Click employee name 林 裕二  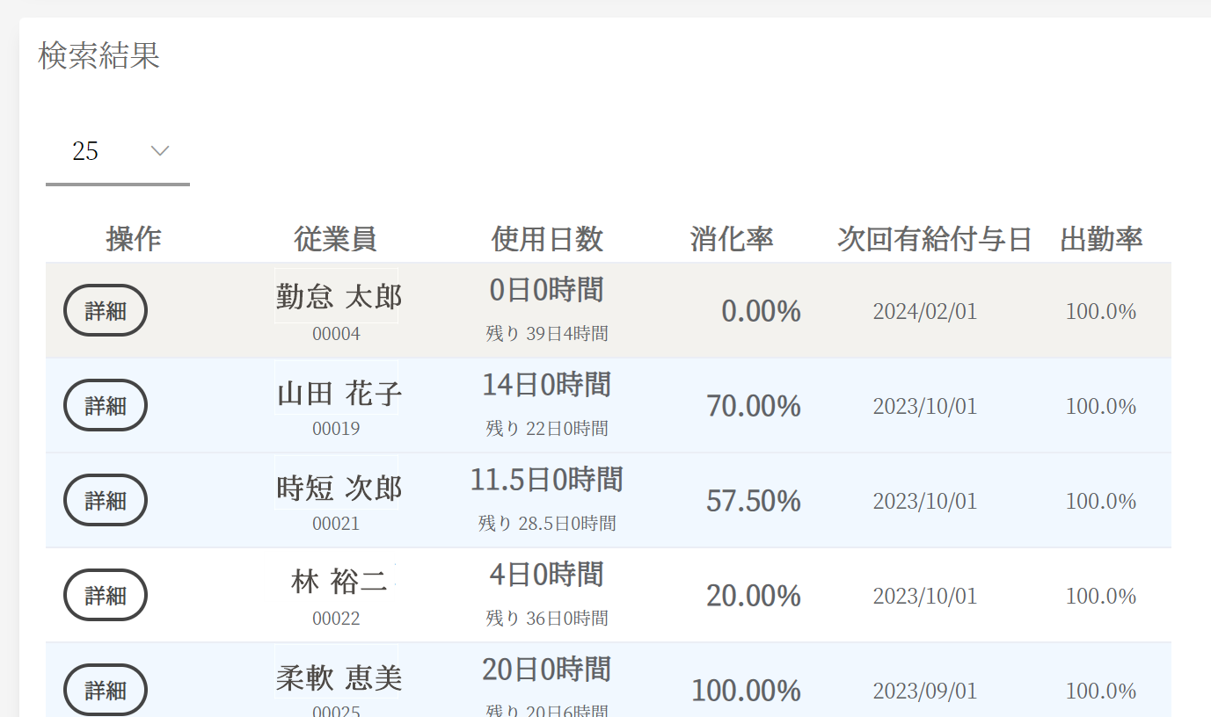pyautogui.click(x=338, y=582)
